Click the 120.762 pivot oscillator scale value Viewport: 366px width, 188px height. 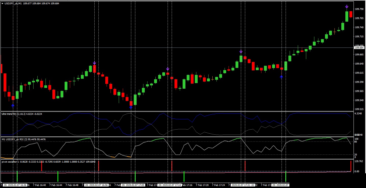coord(359,161)
